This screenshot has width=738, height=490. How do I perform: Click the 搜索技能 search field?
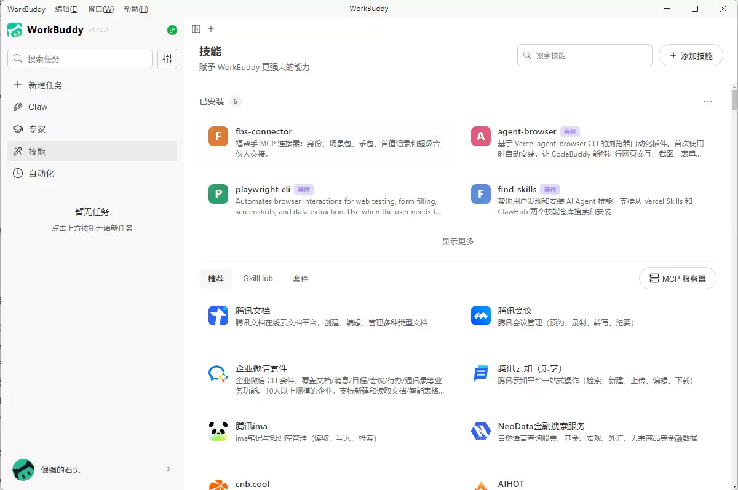coord(585,55)
